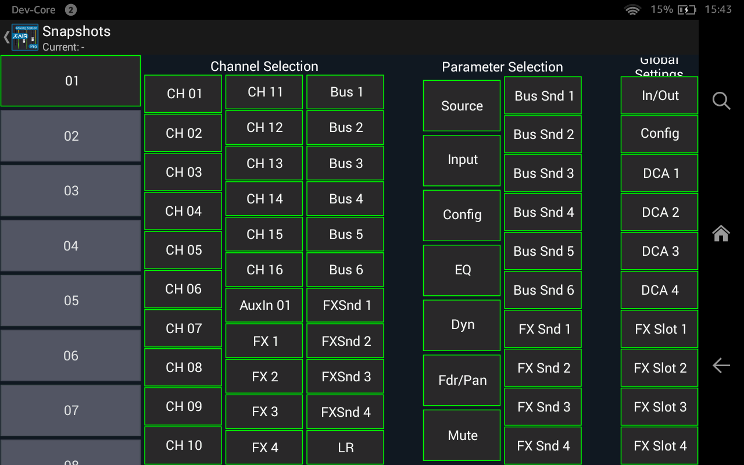Toggle DCA 1 global setting

660,173
